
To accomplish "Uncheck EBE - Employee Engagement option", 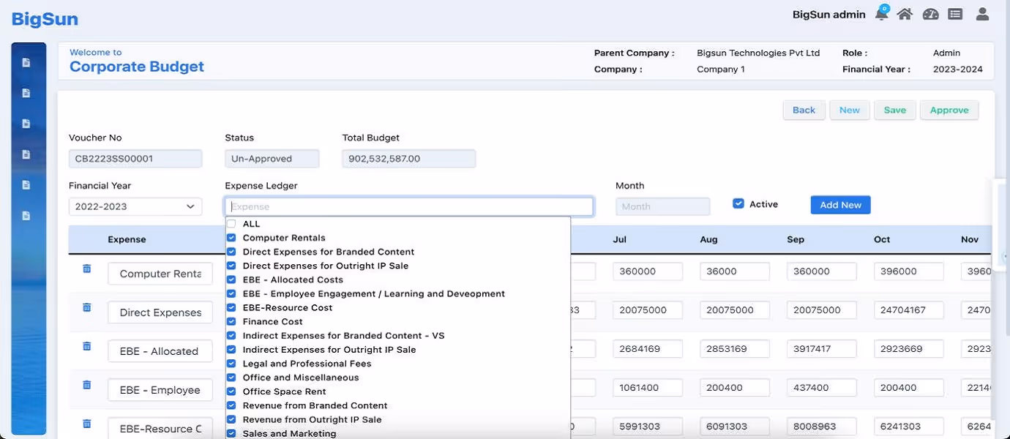I will tap(231, 293).
